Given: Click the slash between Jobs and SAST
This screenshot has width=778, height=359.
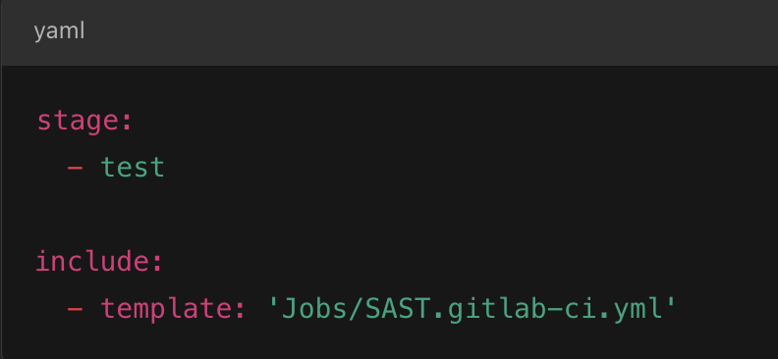Looking at the screenshot, I should pyautogui.click(x=357, y=309).
